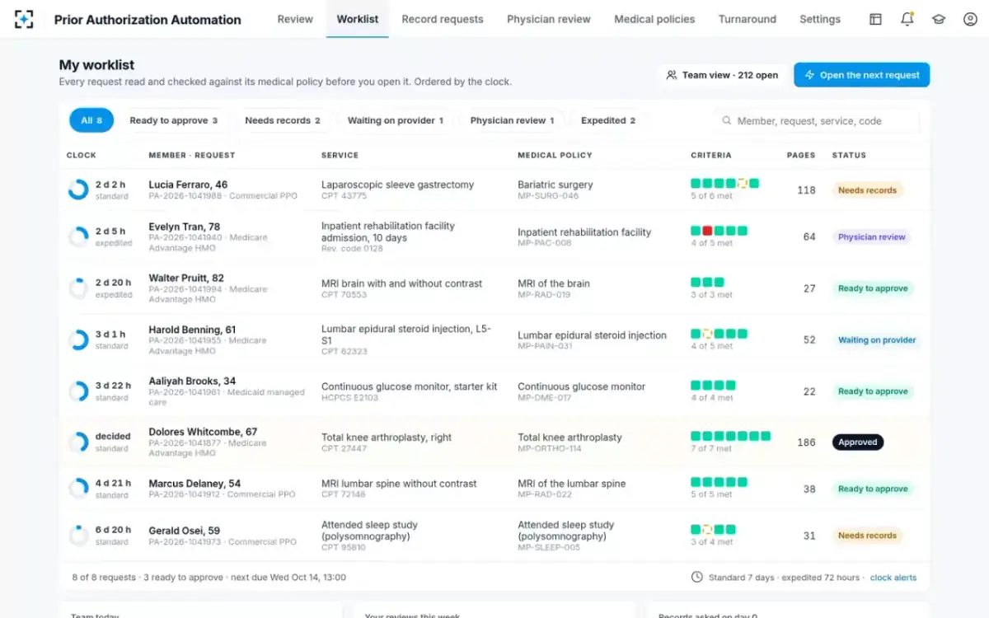Image resolution: width=989 pixels, height=618 pixels.
Task: Click the search magnifier icon
Action: click(x=727, y=120)
